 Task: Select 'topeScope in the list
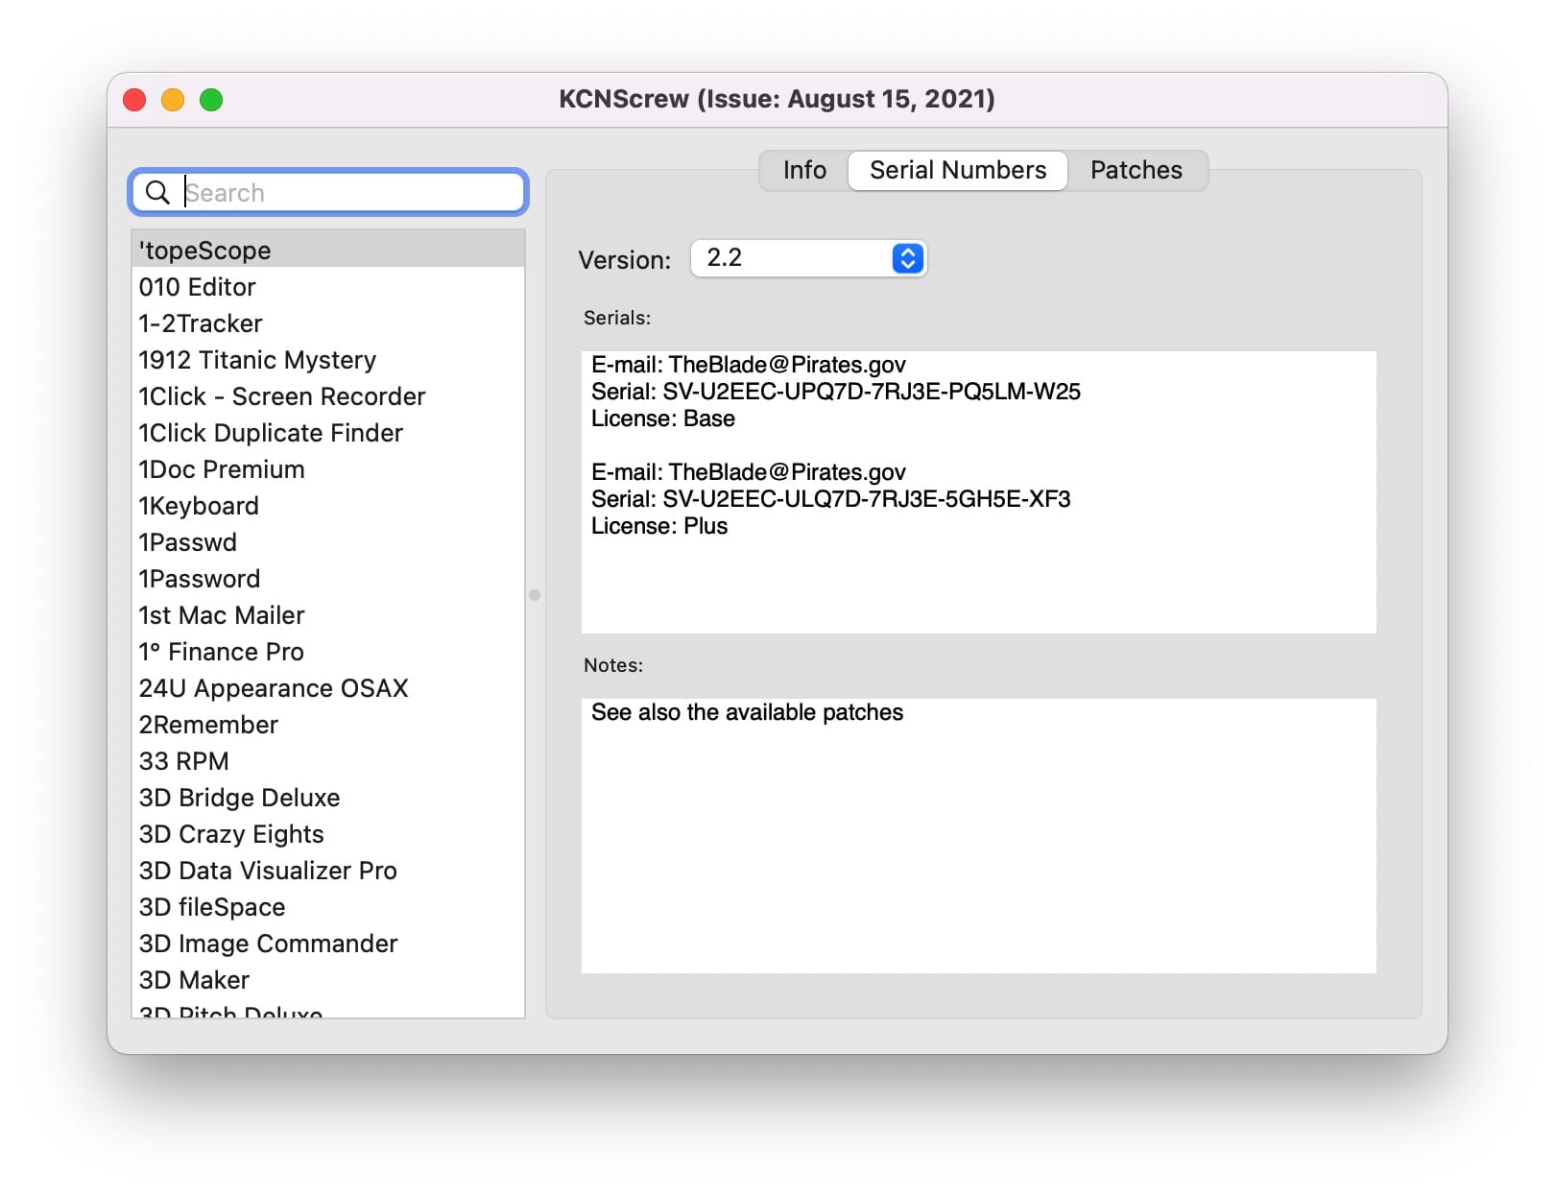tap(328, 250)
